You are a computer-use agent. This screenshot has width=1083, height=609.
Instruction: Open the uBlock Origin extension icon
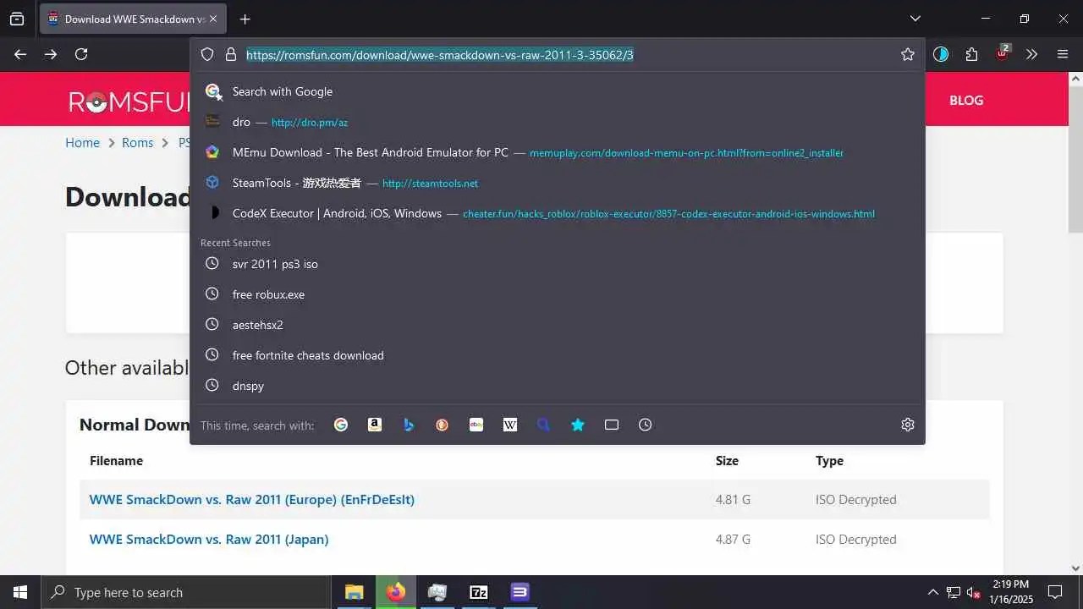point(1003,54)
